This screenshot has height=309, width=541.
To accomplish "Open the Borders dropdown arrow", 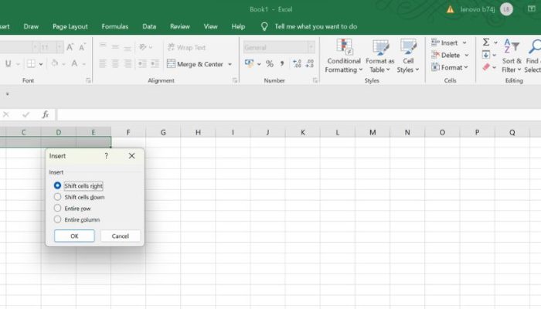I will click(41, 64).
